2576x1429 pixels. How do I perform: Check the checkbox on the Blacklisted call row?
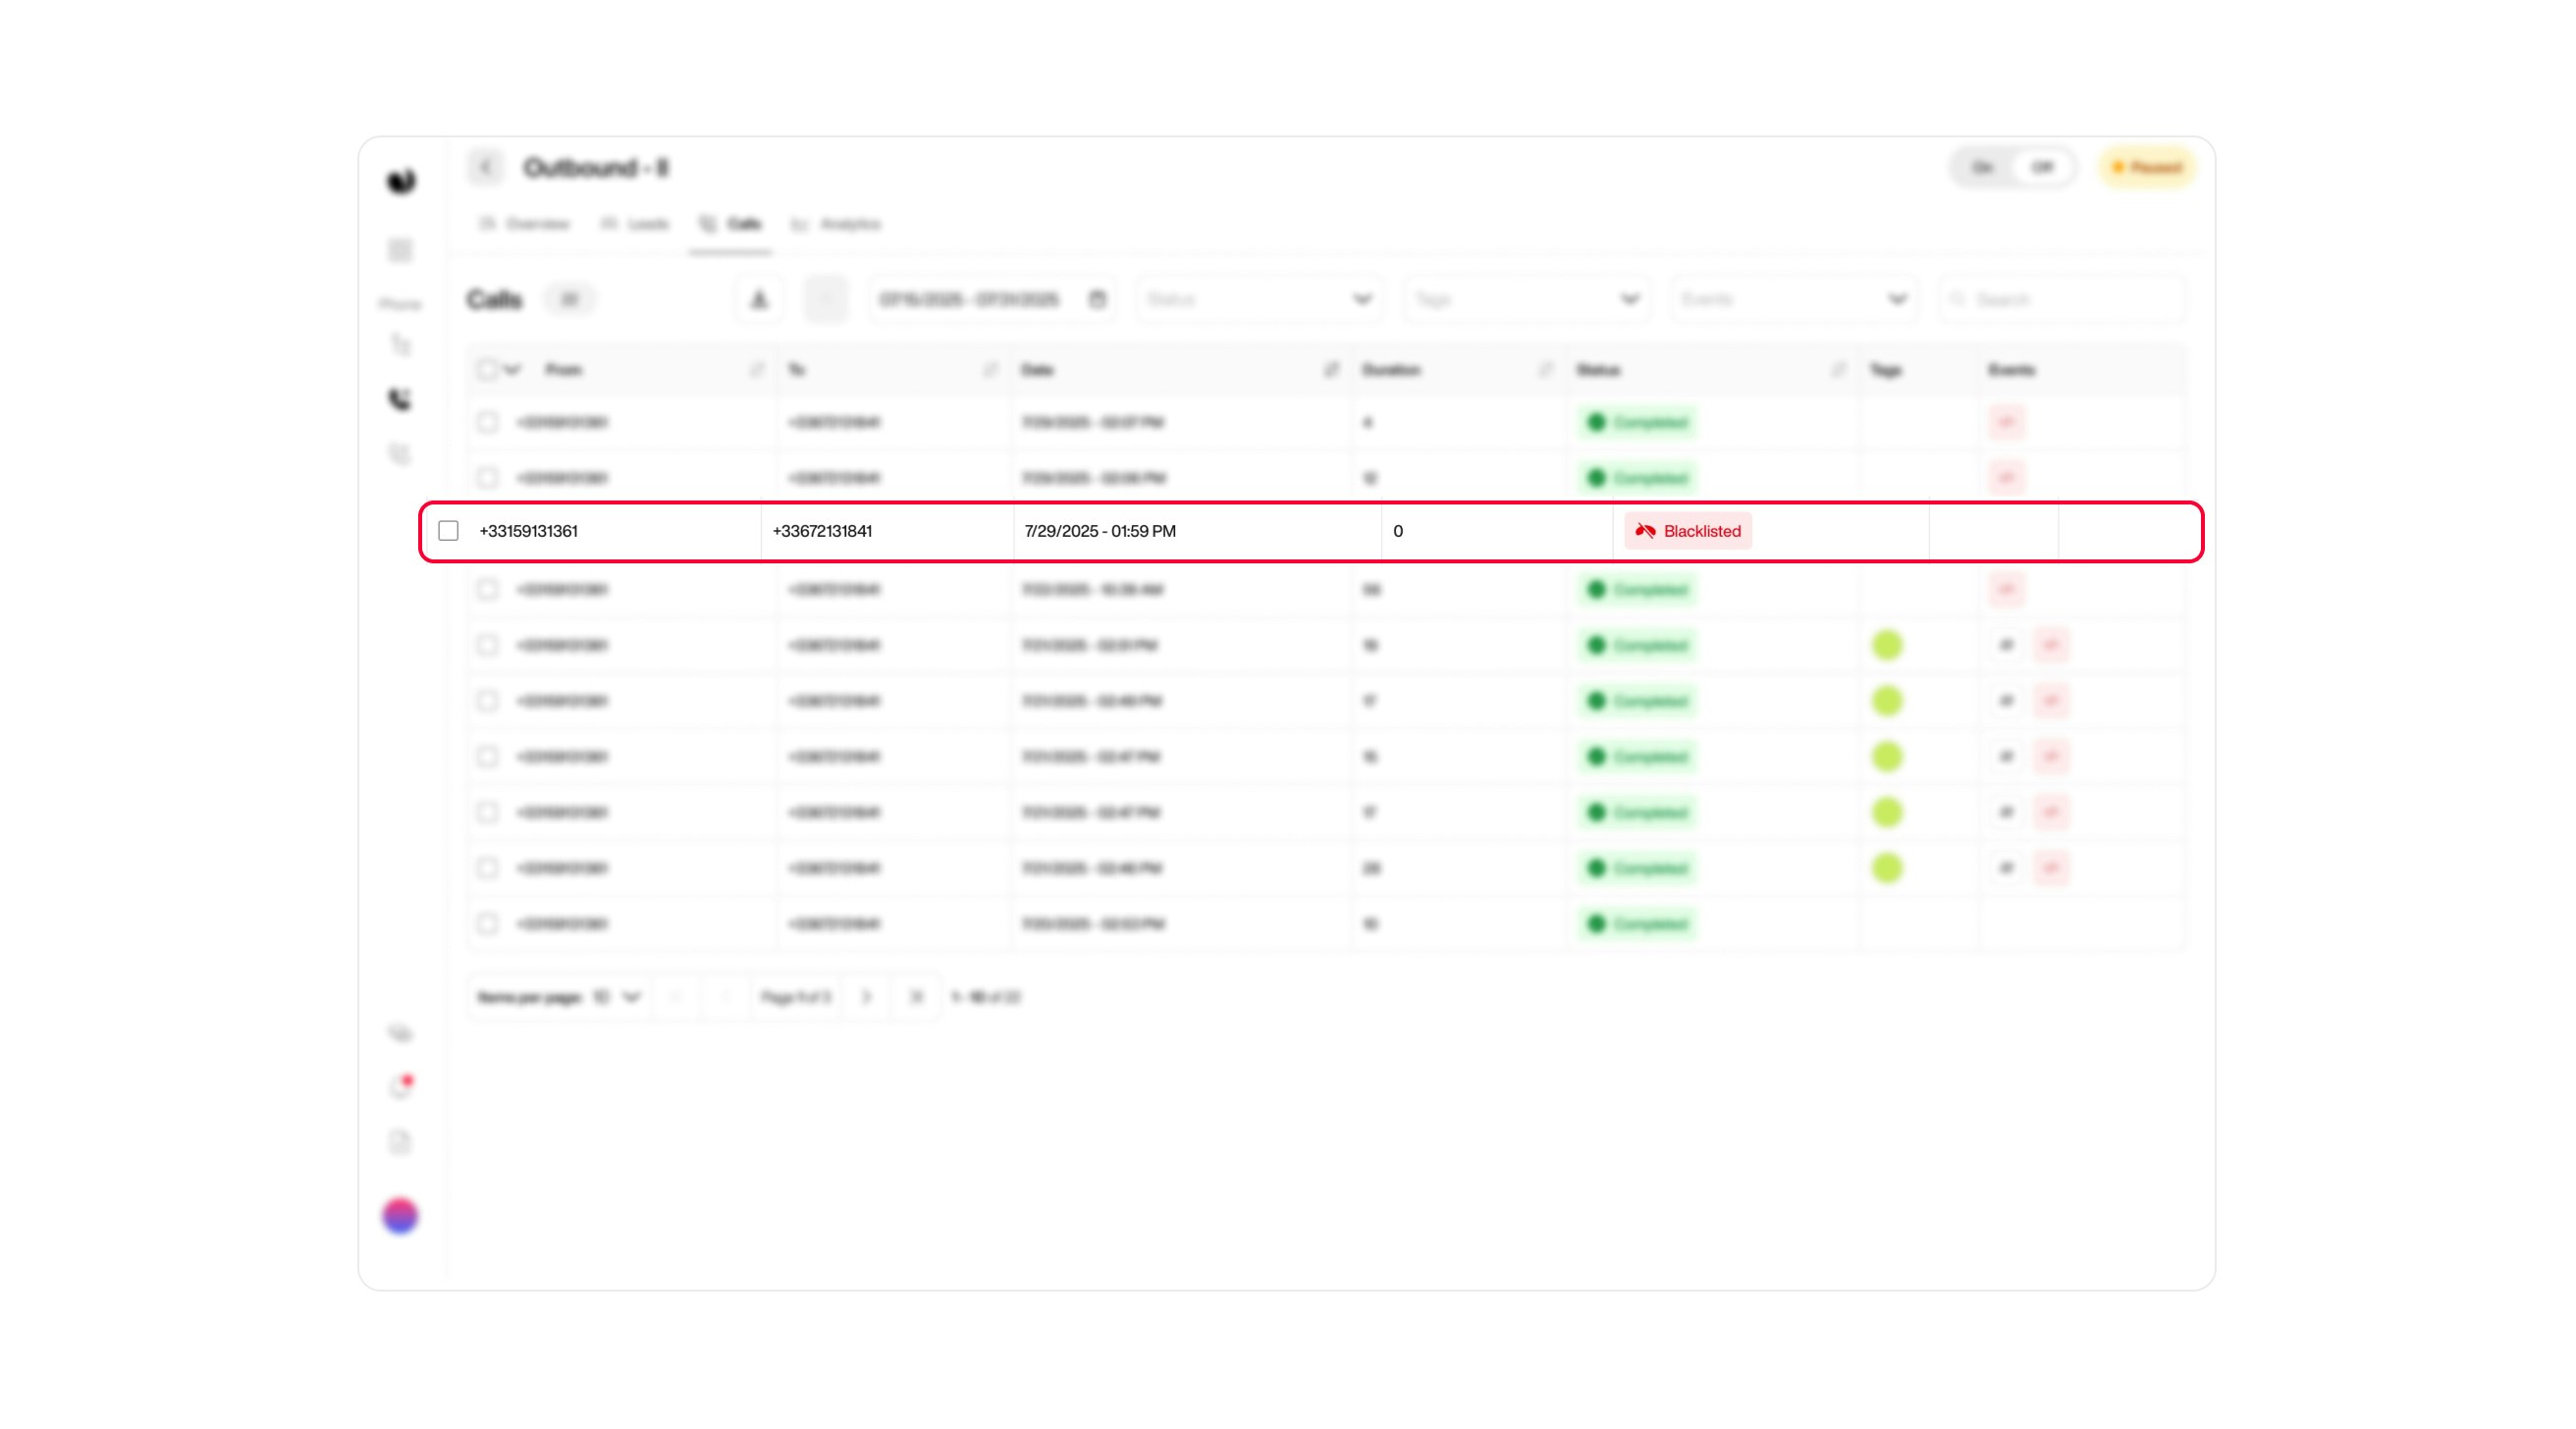pyautogui.click(x=448, y=531)
